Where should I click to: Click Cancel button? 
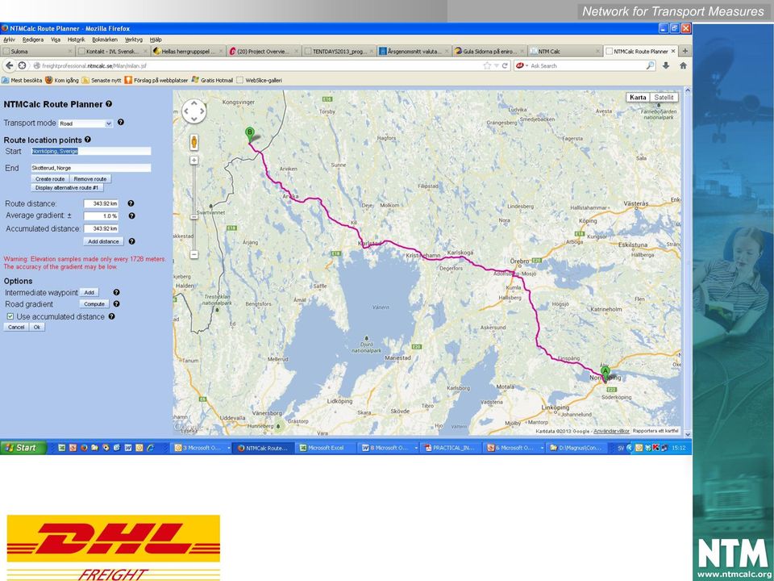[16, 327]
